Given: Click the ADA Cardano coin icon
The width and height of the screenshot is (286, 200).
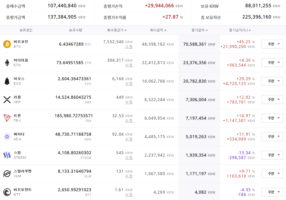Looking at the screenshot, I should pyautogui.click(x=7, y=136).
